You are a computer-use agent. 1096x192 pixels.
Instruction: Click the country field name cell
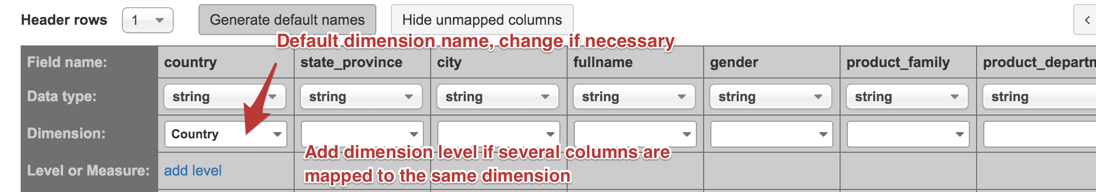point(226,62)
